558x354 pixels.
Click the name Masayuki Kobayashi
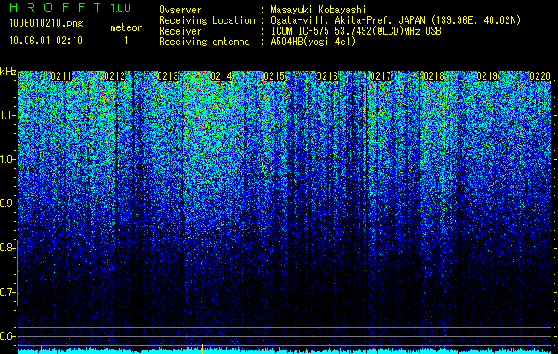[x=318, y=10]
